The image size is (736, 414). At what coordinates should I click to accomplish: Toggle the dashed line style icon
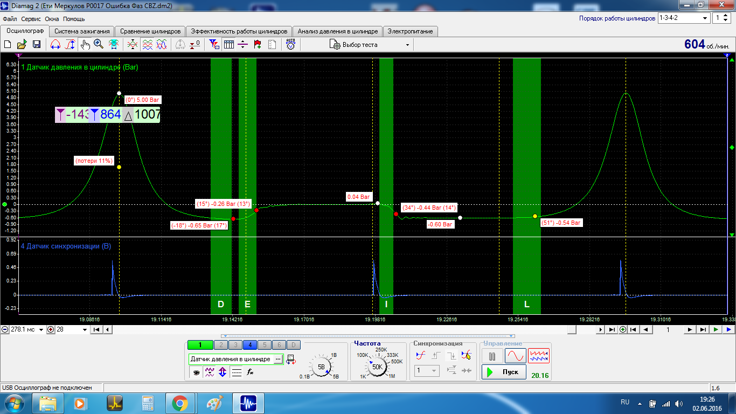(x=236, y=372)
